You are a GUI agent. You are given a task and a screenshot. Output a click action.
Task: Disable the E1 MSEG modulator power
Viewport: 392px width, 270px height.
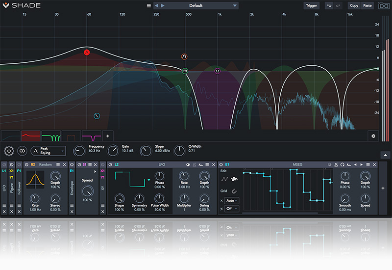tap(221, 164)
